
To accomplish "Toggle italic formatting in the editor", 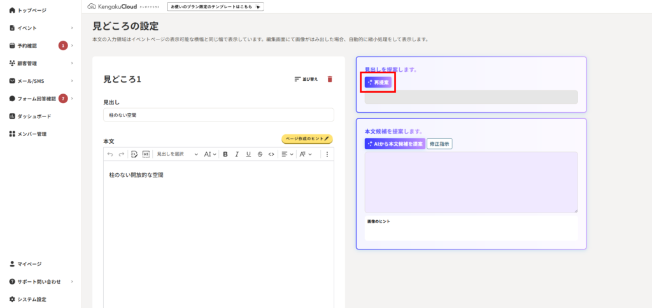I will coord(236,154).
